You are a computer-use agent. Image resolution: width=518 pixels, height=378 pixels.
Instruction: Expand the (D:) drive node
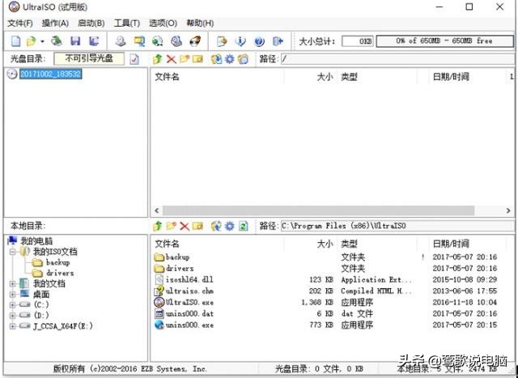coord(13,315)
